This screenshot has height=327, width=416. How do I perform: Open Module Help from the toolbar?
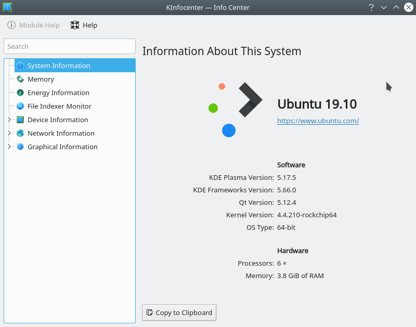(x=34, y=25)
